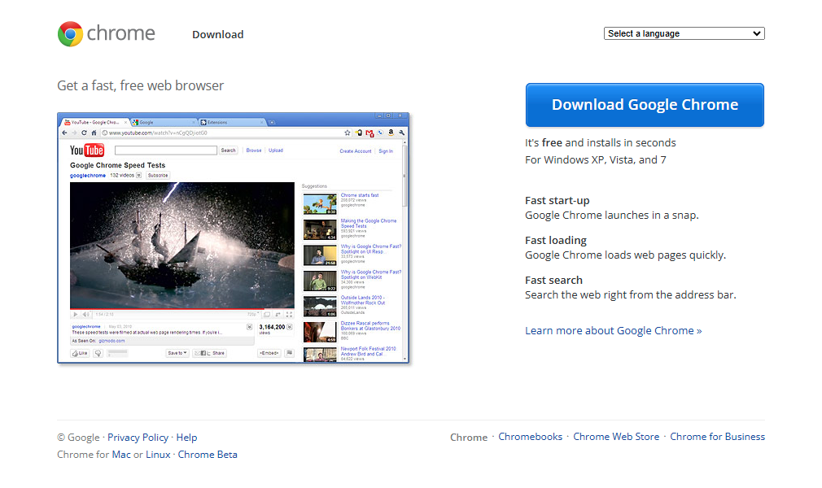Click the new tab plus button in the screenshot

click(272, 122)
